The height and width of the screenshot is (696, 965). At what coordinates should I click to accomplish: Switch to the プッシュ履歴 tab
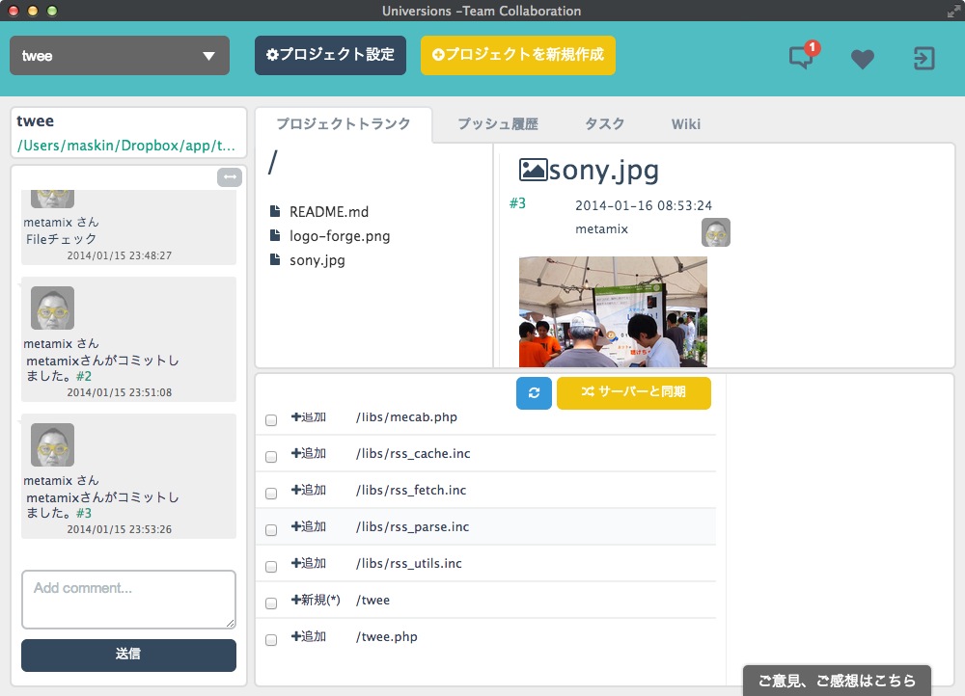point(497,124)
